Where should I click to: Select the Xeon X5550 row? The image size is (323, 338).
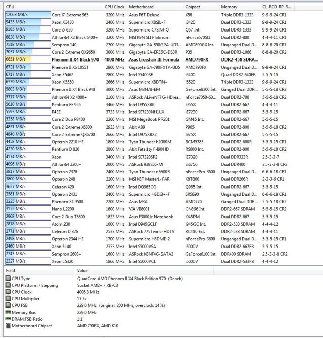150,82
